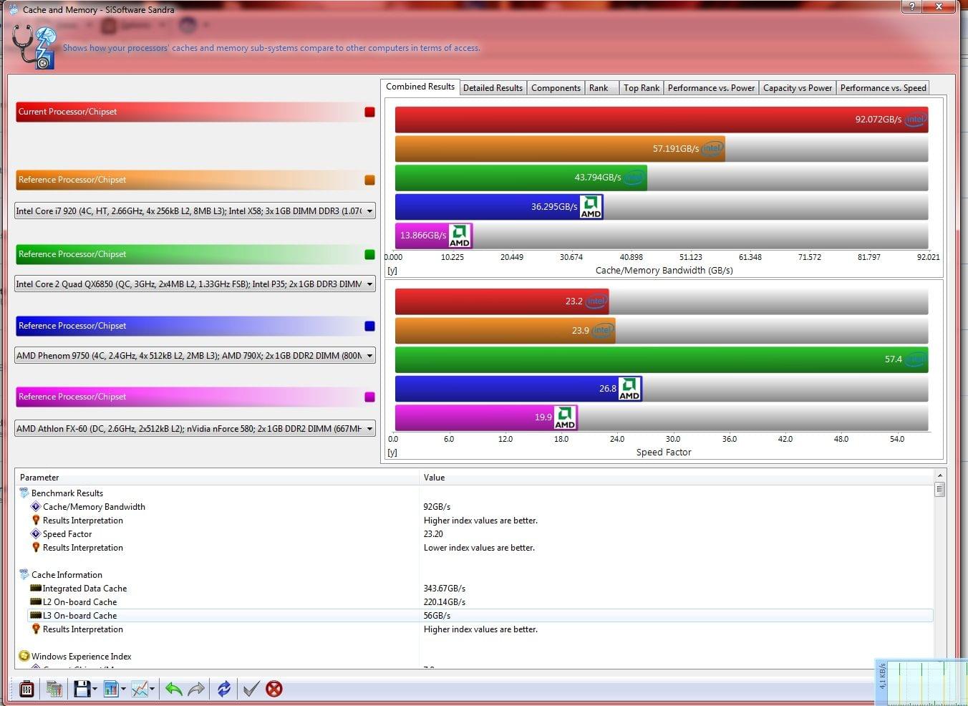Viewport: 968px width, 706px height.
Task: Open the Top Rank tab
Action: point(641,88)
